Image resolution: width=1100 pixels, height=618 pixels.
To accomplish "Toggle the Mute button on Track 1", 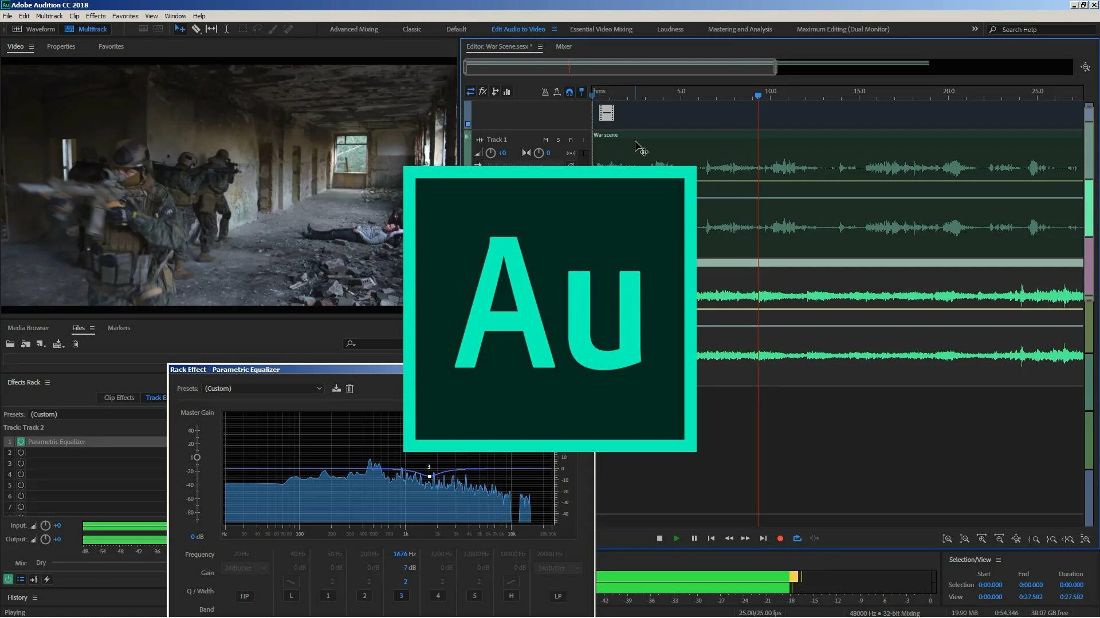I will 545,140.
